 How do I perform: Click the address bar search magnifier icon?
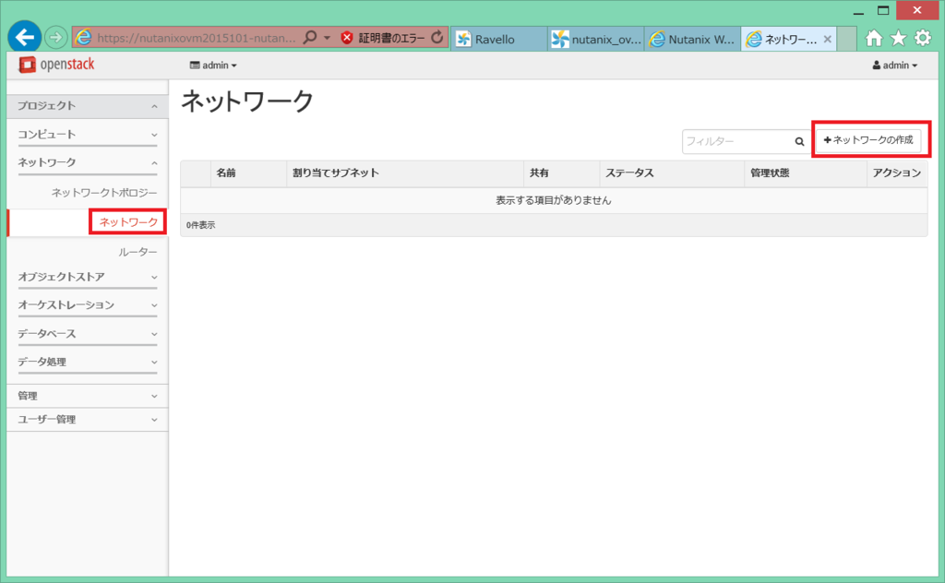pos(310,37)
